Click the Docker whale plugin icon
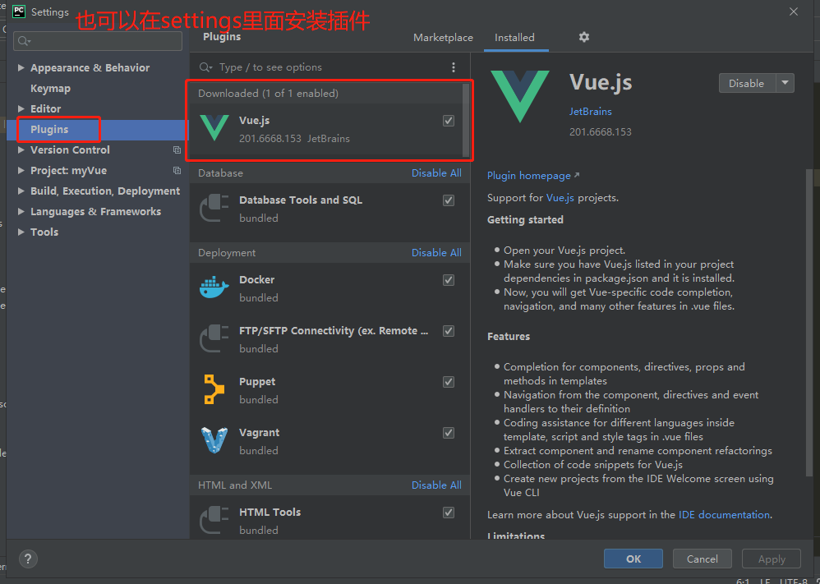Viewport: 820px width, 584px height. 214,287
